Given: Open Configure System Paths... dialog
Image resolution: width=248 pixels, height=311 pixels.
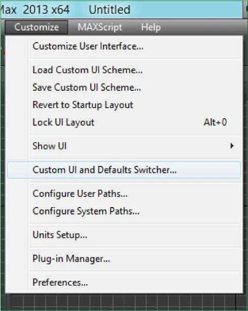Looking at the screenshot, I should point(124,211).
